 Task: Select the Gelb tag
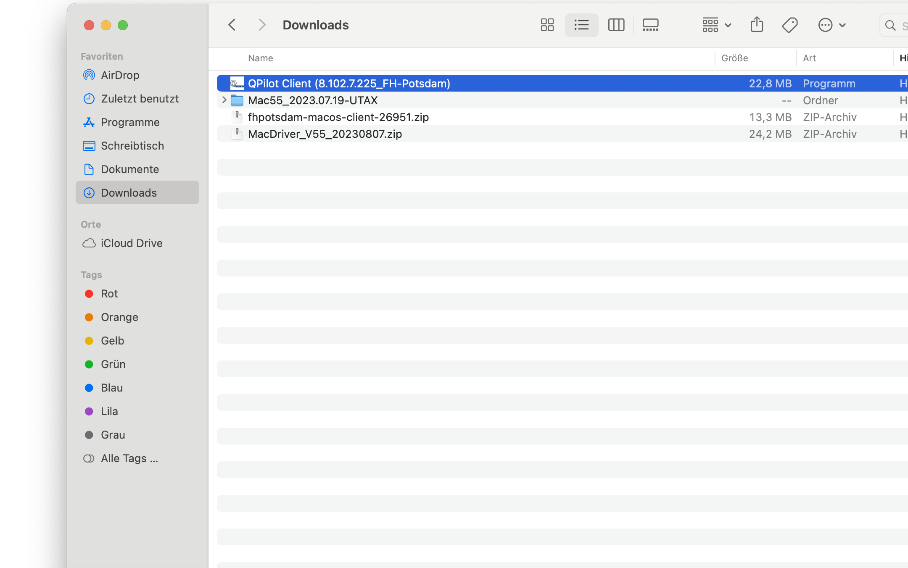click(x=137, y=340)
